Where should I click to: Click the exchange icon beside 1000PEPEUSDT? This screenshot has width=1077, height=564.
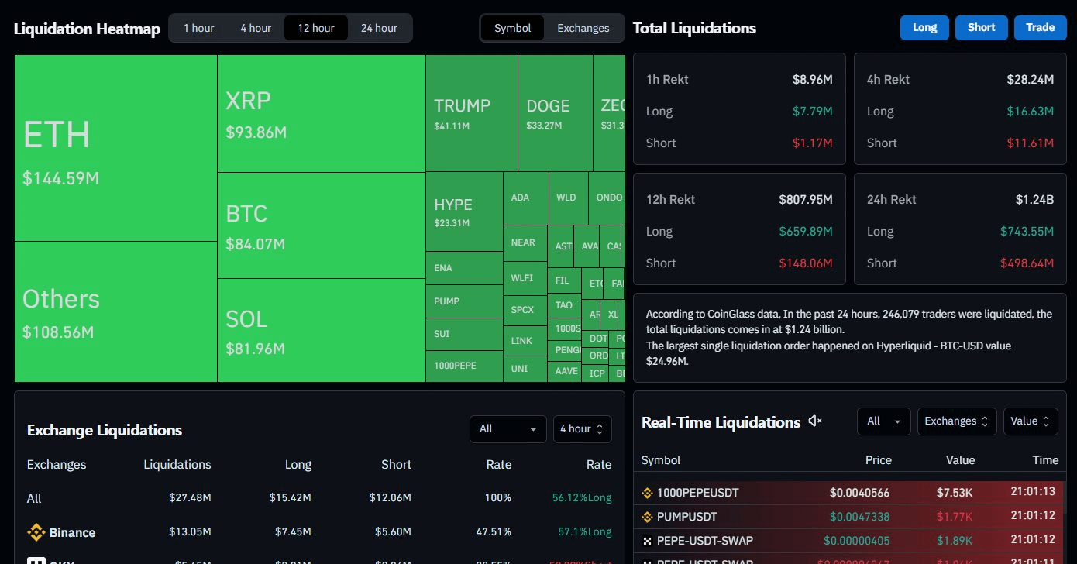648,493
